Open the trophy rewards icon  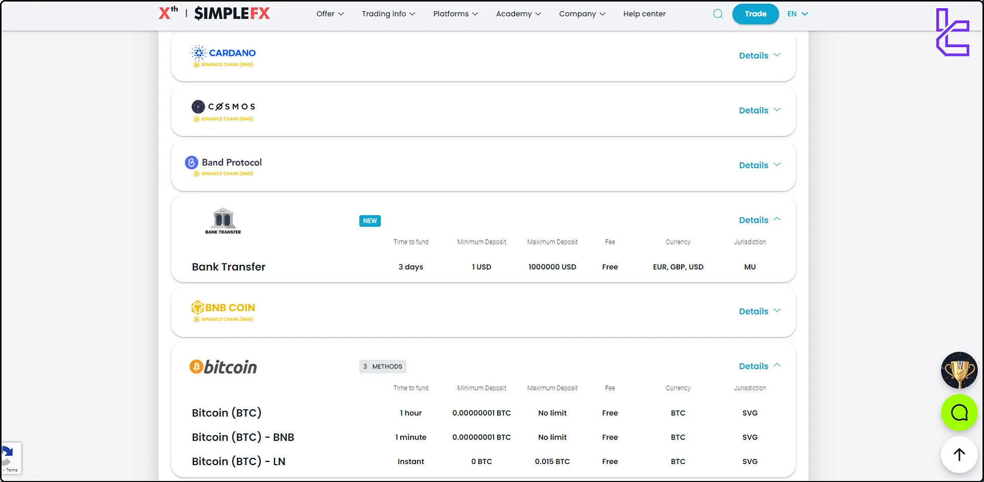click(959, 370)
